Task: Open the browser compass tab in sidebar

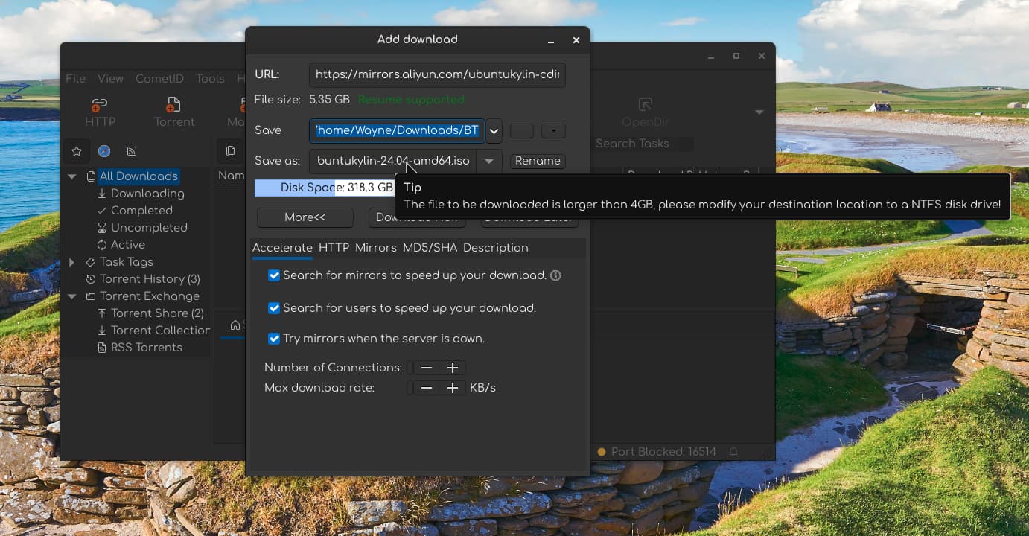Action: point(104,151)
